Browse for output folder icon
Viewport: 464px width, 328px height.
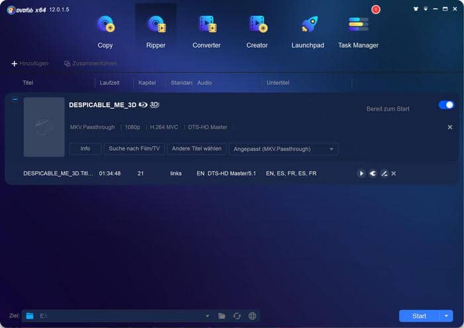221,316
